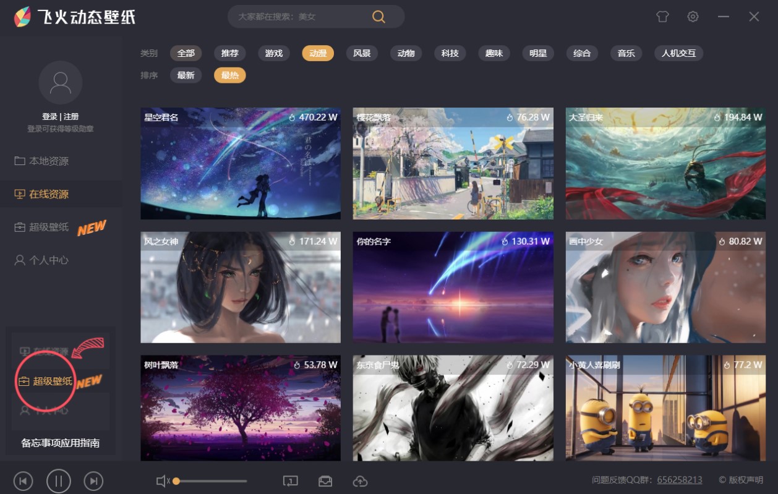Click the single-loop playback mode icon

291,481
